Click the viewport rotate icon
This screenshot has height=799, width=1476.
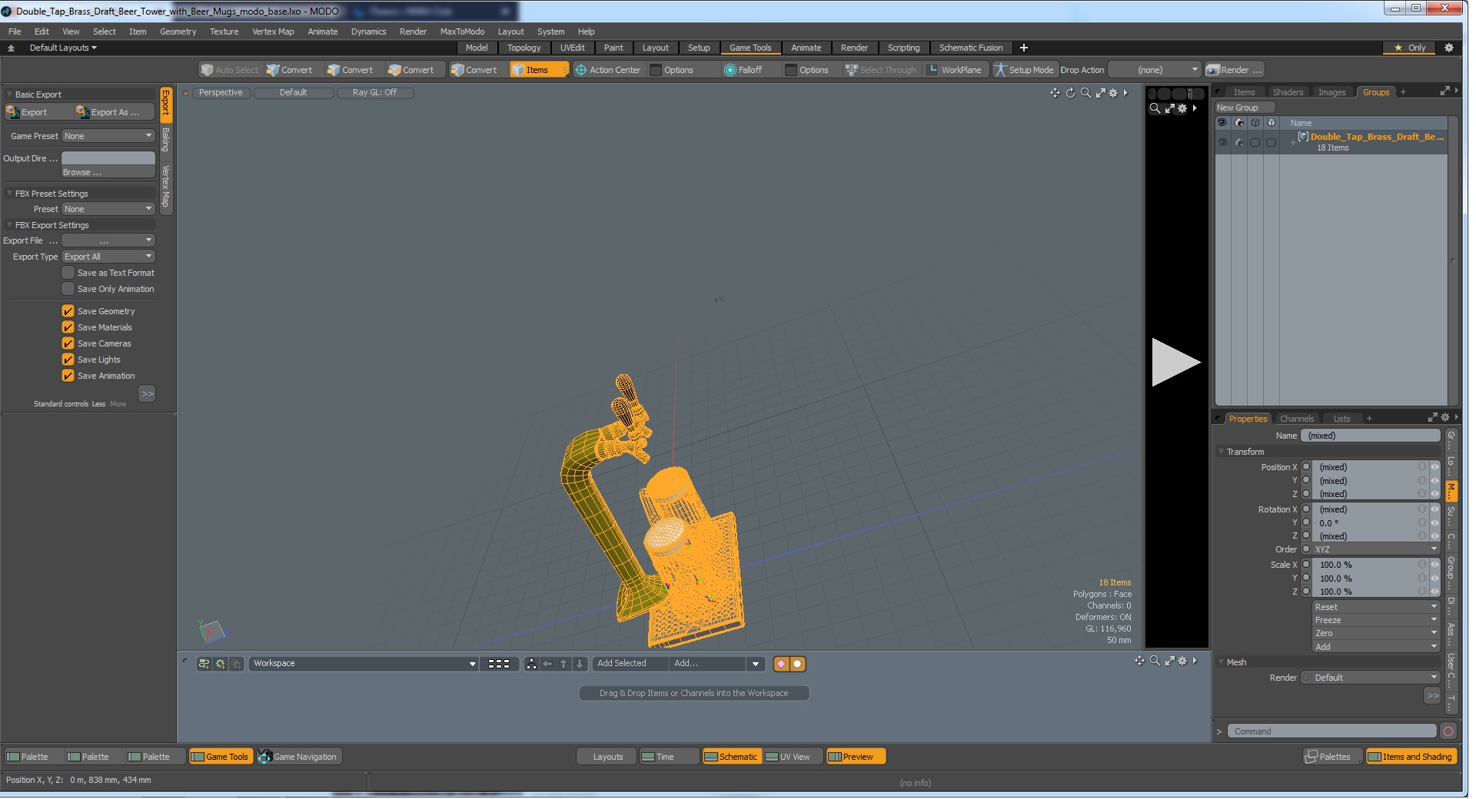tap(1070, 93)
